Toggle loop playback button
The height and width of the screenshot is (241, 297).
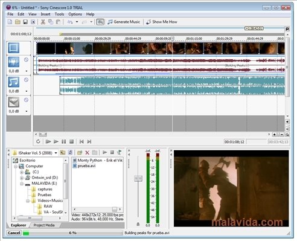coord(38,141)
